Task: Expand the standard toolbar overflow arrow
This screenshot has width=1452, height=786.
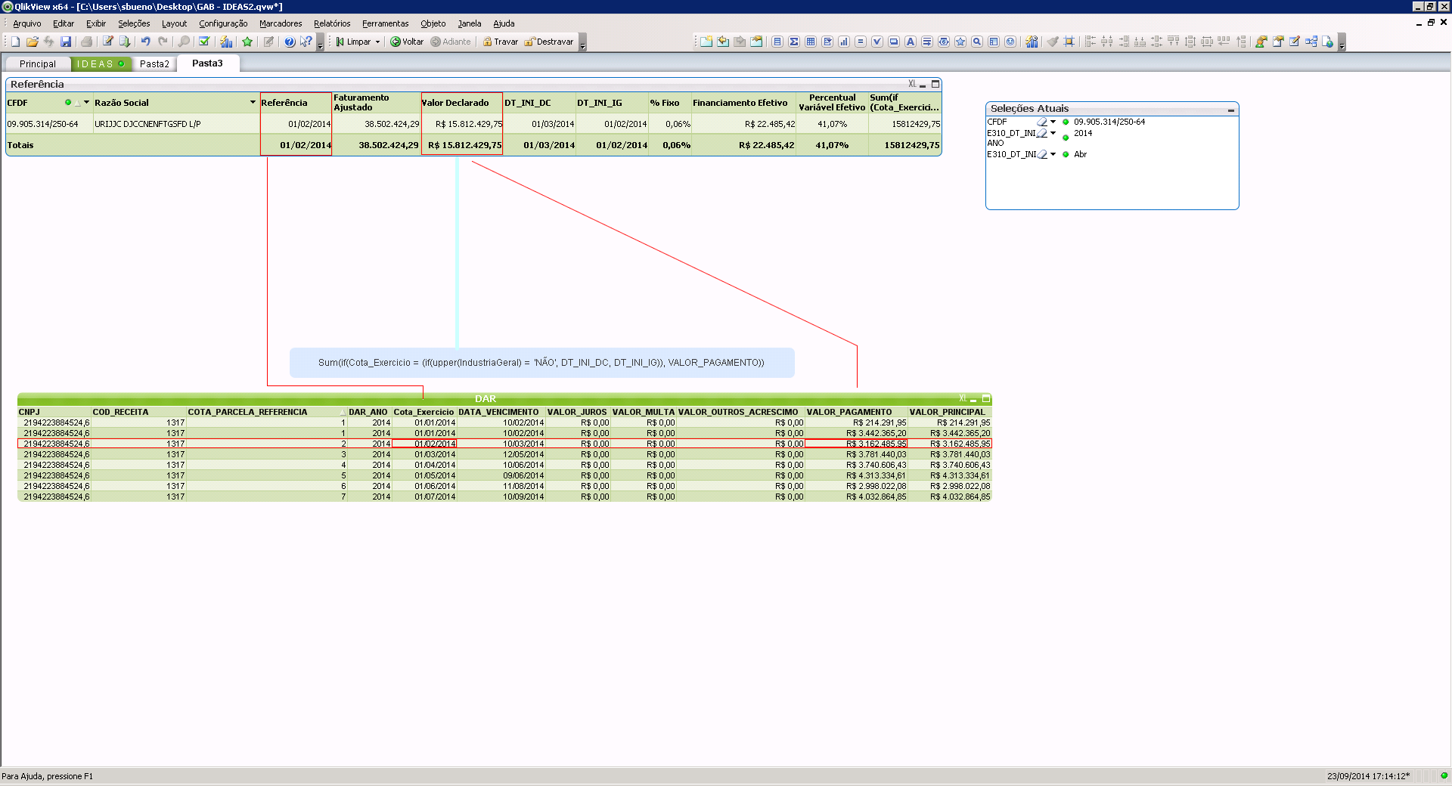Action: click(x=321, y=44)
